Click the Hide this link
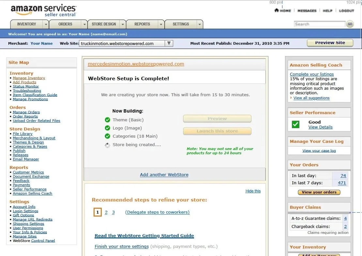 [253, 191]
